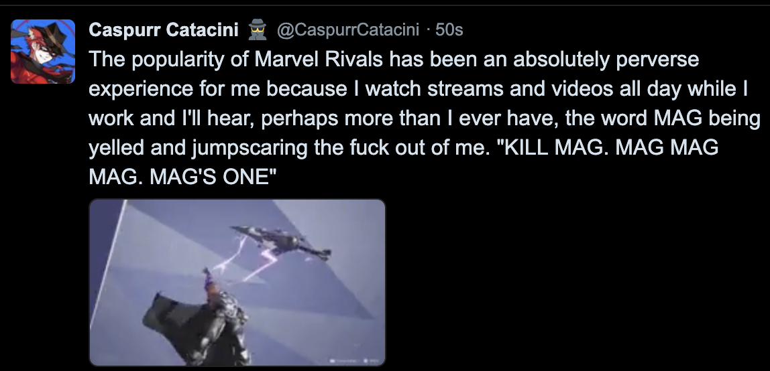The height and width of the screenshot is (371, 770).
Task: Open the @CaspurrCatacini handle link
Action: pos(347,29)
